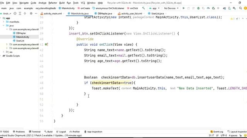Screen dimensions: 247x138
Task: Open the Terminal tool window
Action: tap(35, 131)
